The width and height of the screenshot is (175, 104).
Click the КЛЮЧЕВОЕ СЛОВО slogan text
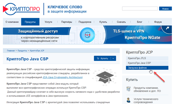65,7
